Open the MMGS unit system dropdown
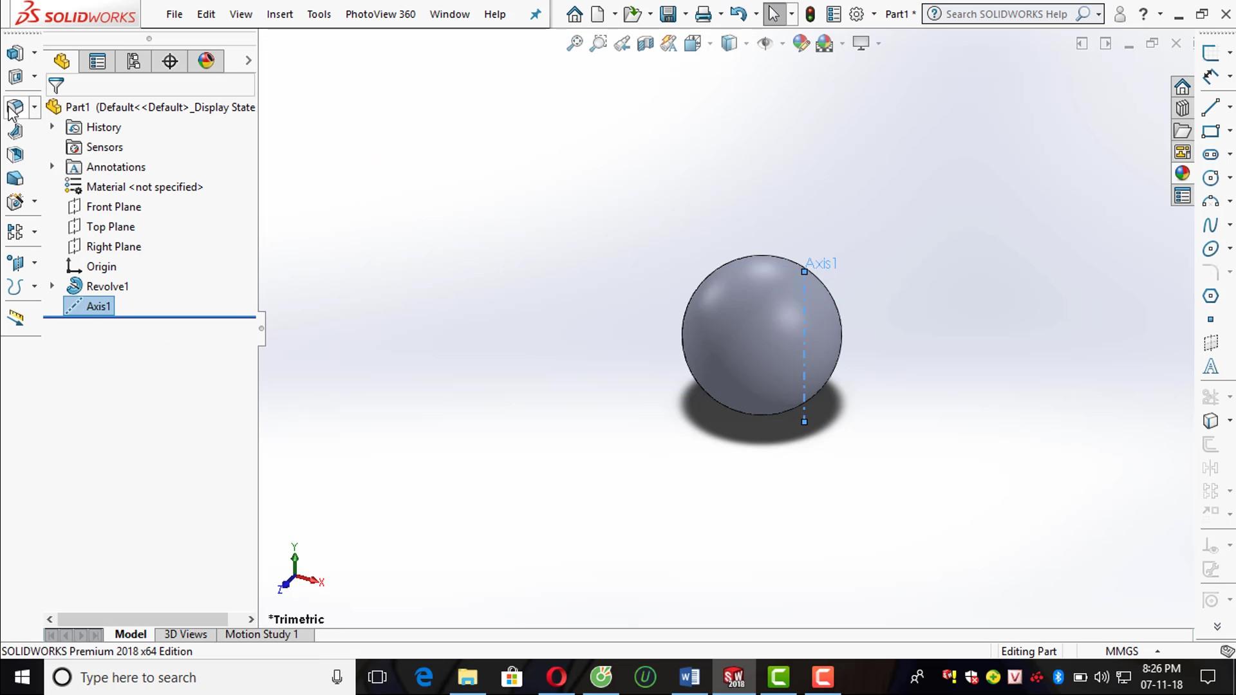This screenshot has height=695, width=1236. pyautogui.click(x=1157, y=651)
